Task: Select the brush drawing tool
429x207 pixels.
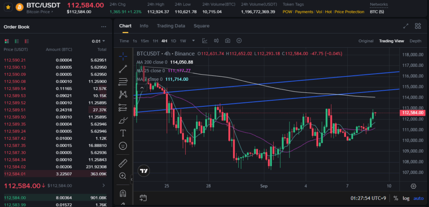Action: pyautogui.click(x=123, y=120)
